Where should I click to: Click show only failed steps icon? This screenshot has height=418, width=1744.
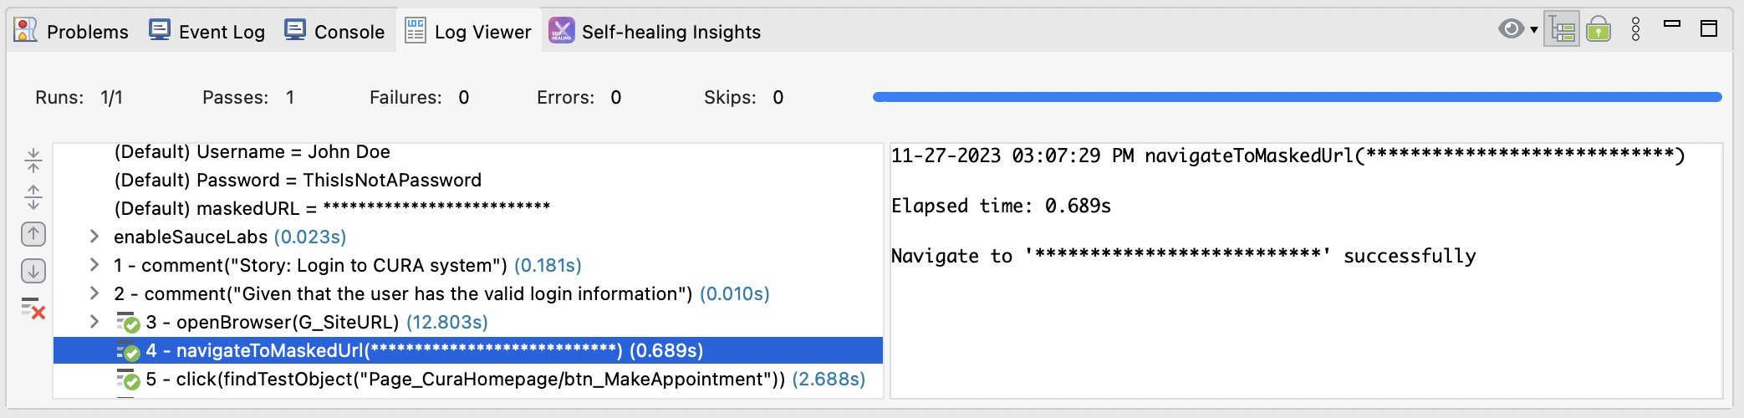coord(33,308)
